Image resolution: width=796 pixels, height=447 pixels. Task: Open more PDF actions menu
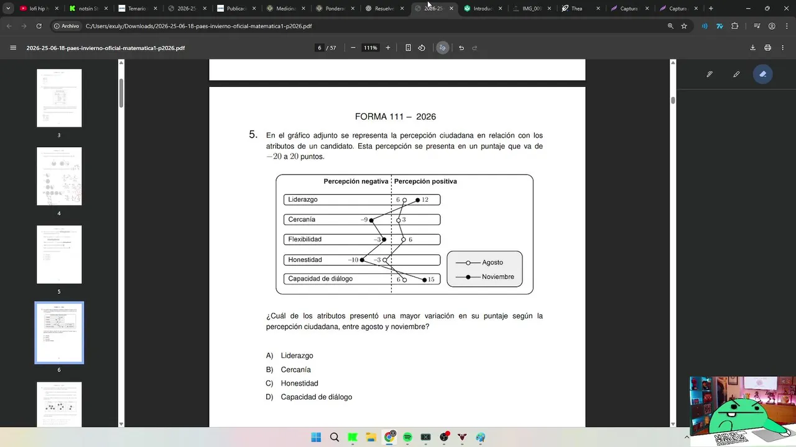point(783,48)
